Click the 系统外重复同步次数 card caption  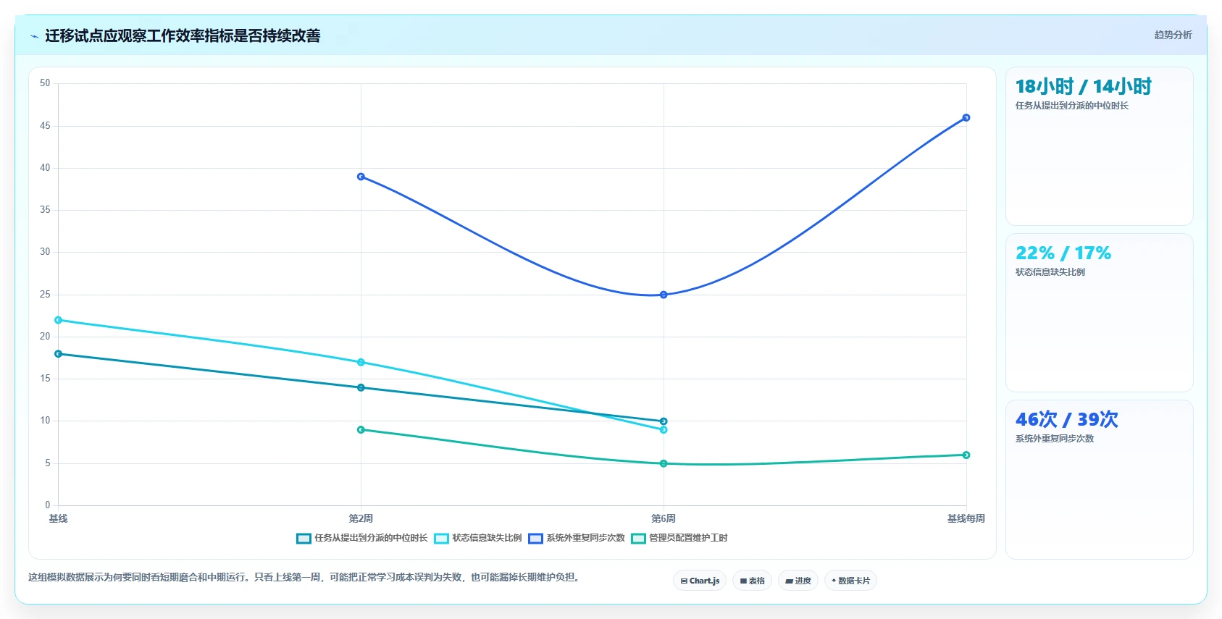point(1055,439)
